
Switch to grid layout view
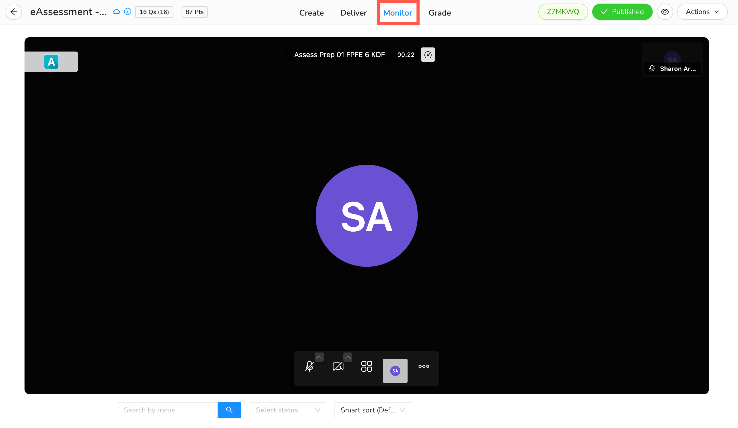pos(366,366)
